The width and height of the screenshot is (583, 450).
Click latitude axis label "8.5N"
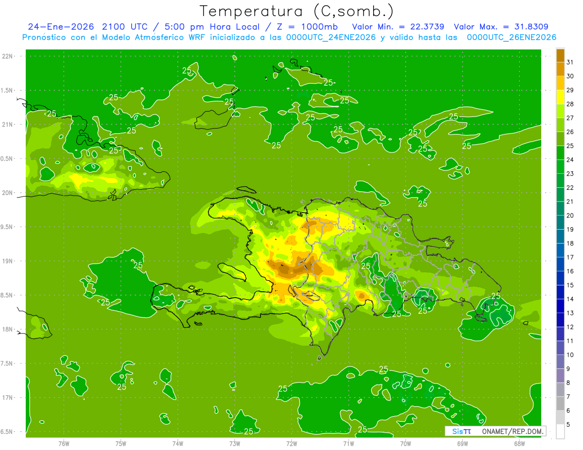[x=7, y=296]
